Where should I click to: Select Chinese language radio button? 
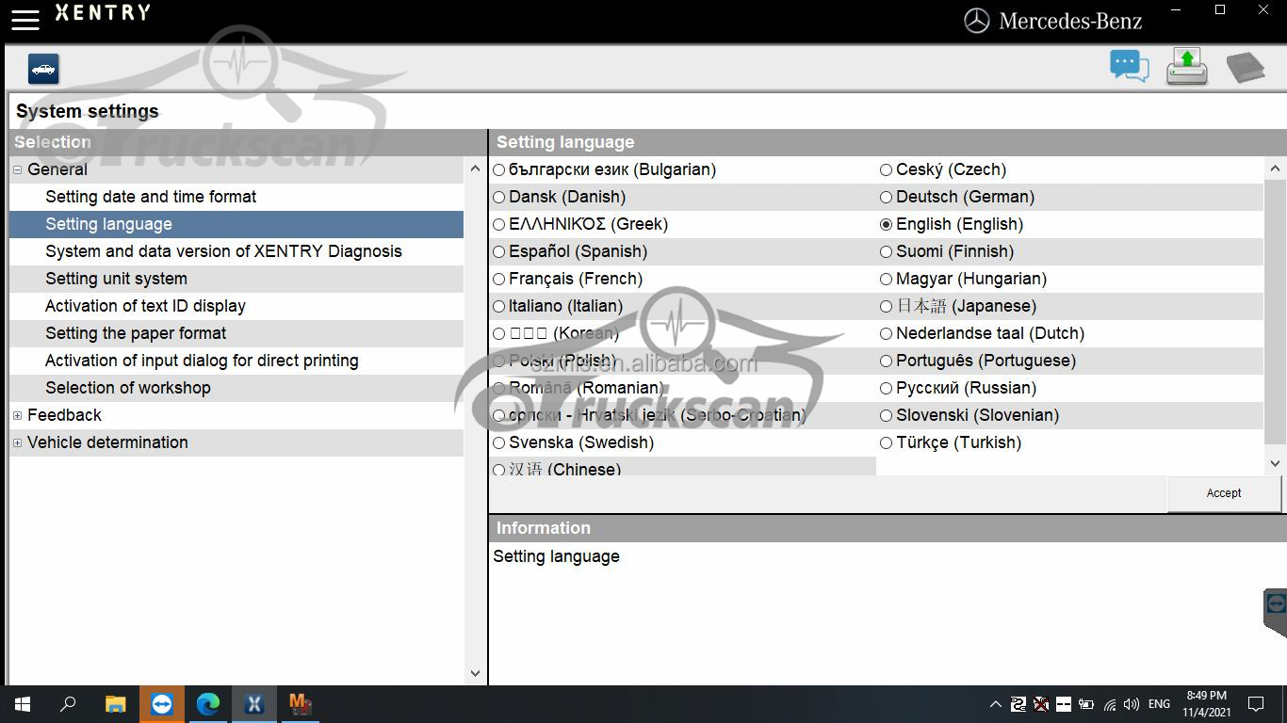click(499, 470)
